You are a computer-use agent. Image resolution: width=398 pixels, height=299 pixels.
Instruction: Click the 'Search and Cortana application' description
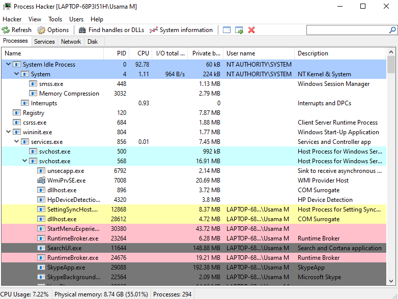339,248
